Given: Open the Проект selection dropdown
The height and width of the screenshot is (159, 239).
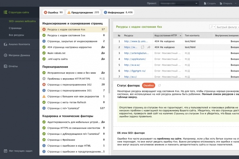Looking at the screenshot, I should tap(179, 3).
